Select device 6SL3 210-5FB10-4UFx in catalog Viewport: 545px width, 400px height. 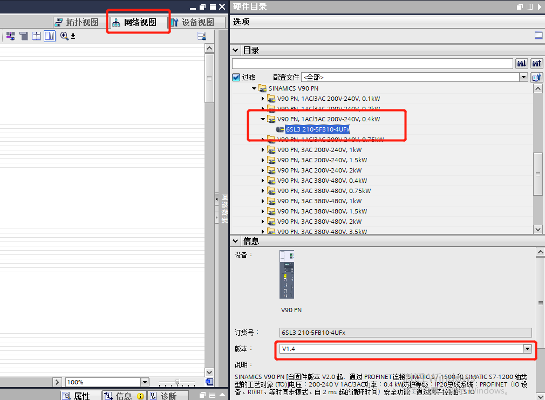(317, 129)
